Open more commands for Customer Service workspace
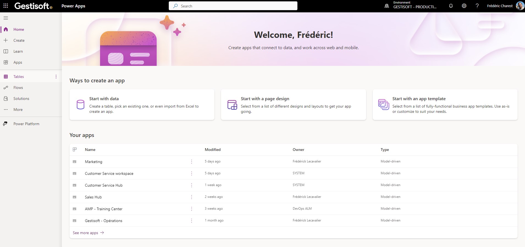The height and width of the screenshot is (247, 525). point(192,173)
